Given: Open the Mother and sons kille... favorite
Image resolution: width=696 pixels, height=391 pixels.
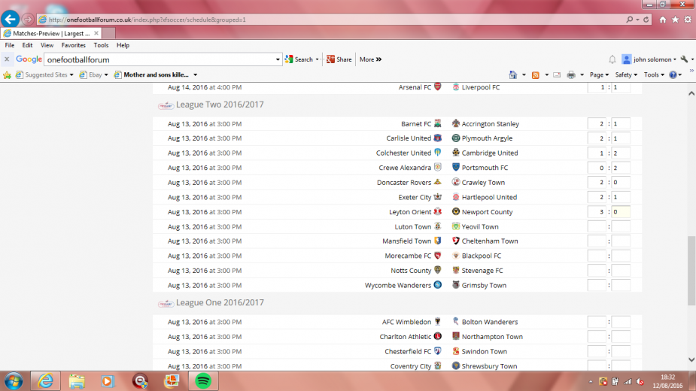Looking at the screenshot, I should [x=151, y=75].
